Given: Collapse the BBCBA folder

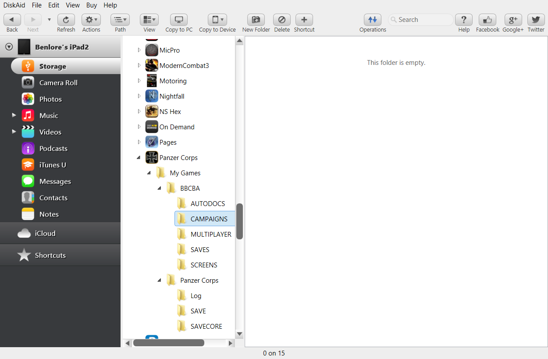Looking at the screenshot, I should pyautogui.click(x=159, y=188).
